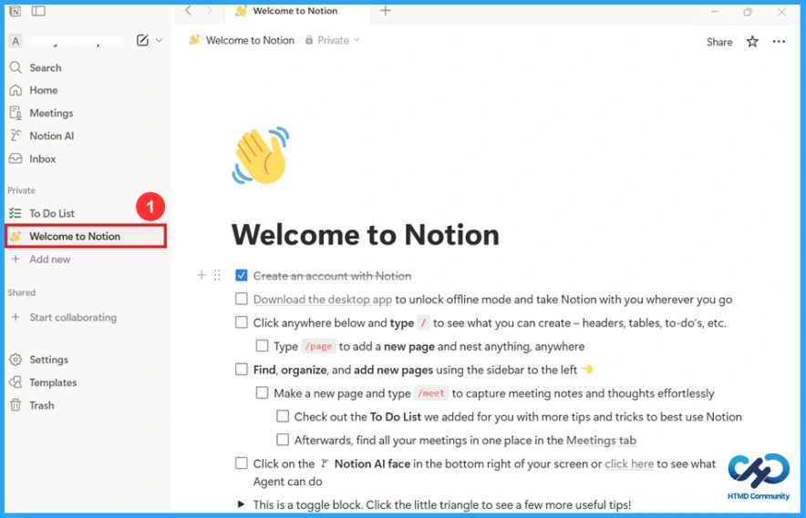806x518 pixels.
Task: Click the Home house icon
Action: pyautogui.click(x=15, y=90)
